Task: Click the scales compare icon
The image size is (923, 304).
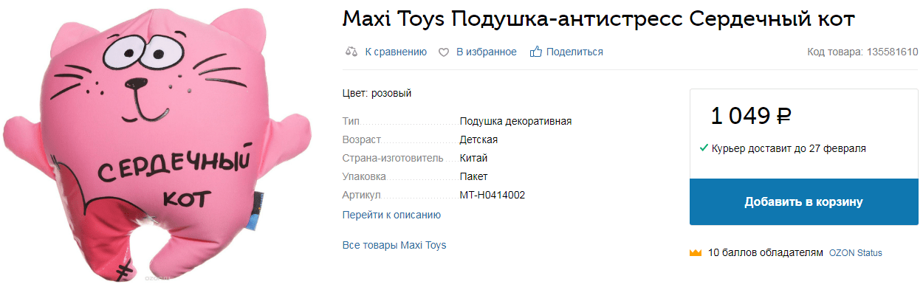Action: tap(351, 52)
